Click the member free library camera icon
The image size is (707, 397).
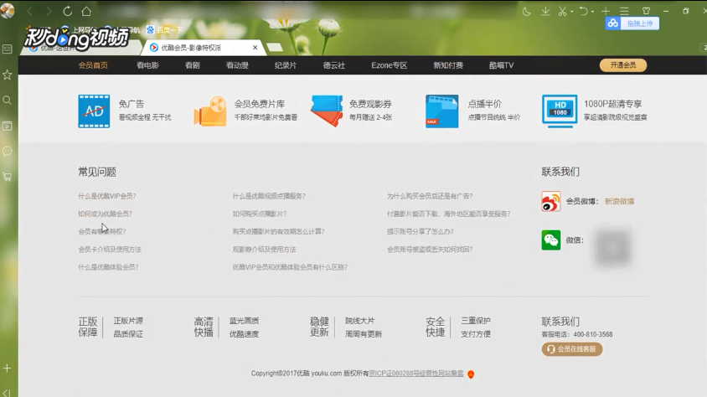210,111
